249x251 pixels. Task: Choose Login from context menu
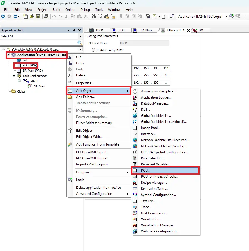[x=99, y=180]
